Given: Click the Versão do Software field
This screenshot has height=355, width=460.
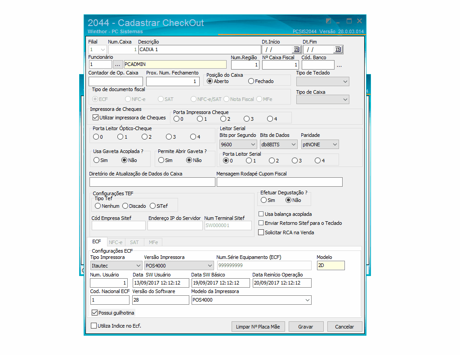Looking at the screenshot, I should coord(161,300).
